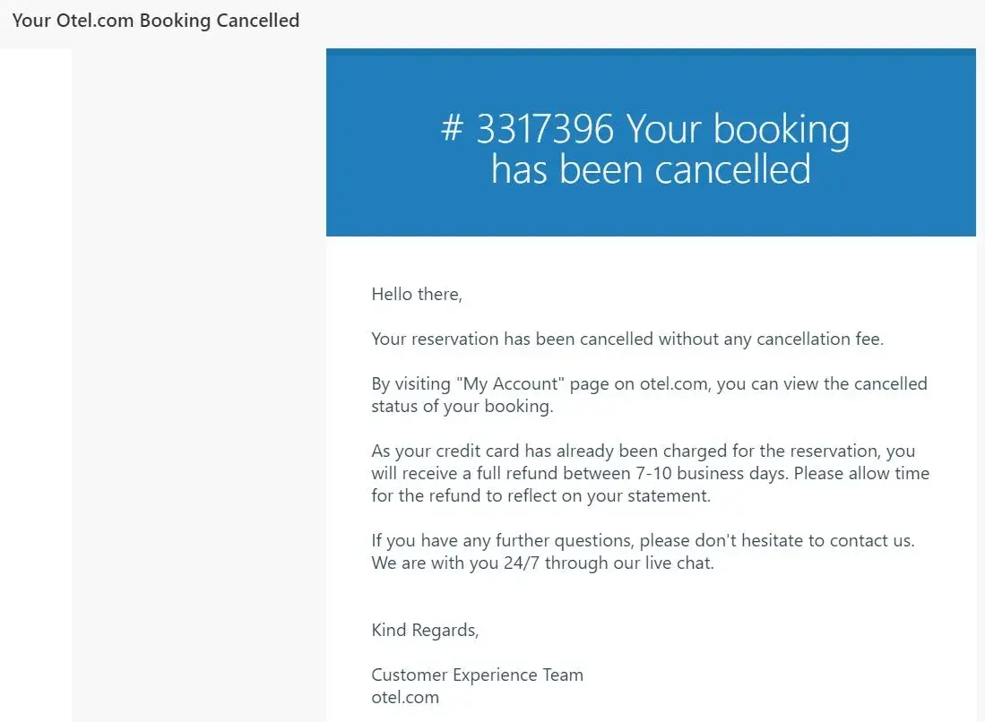
Task: Click the "Kind Regards," closing line
Action: point(425,630)
